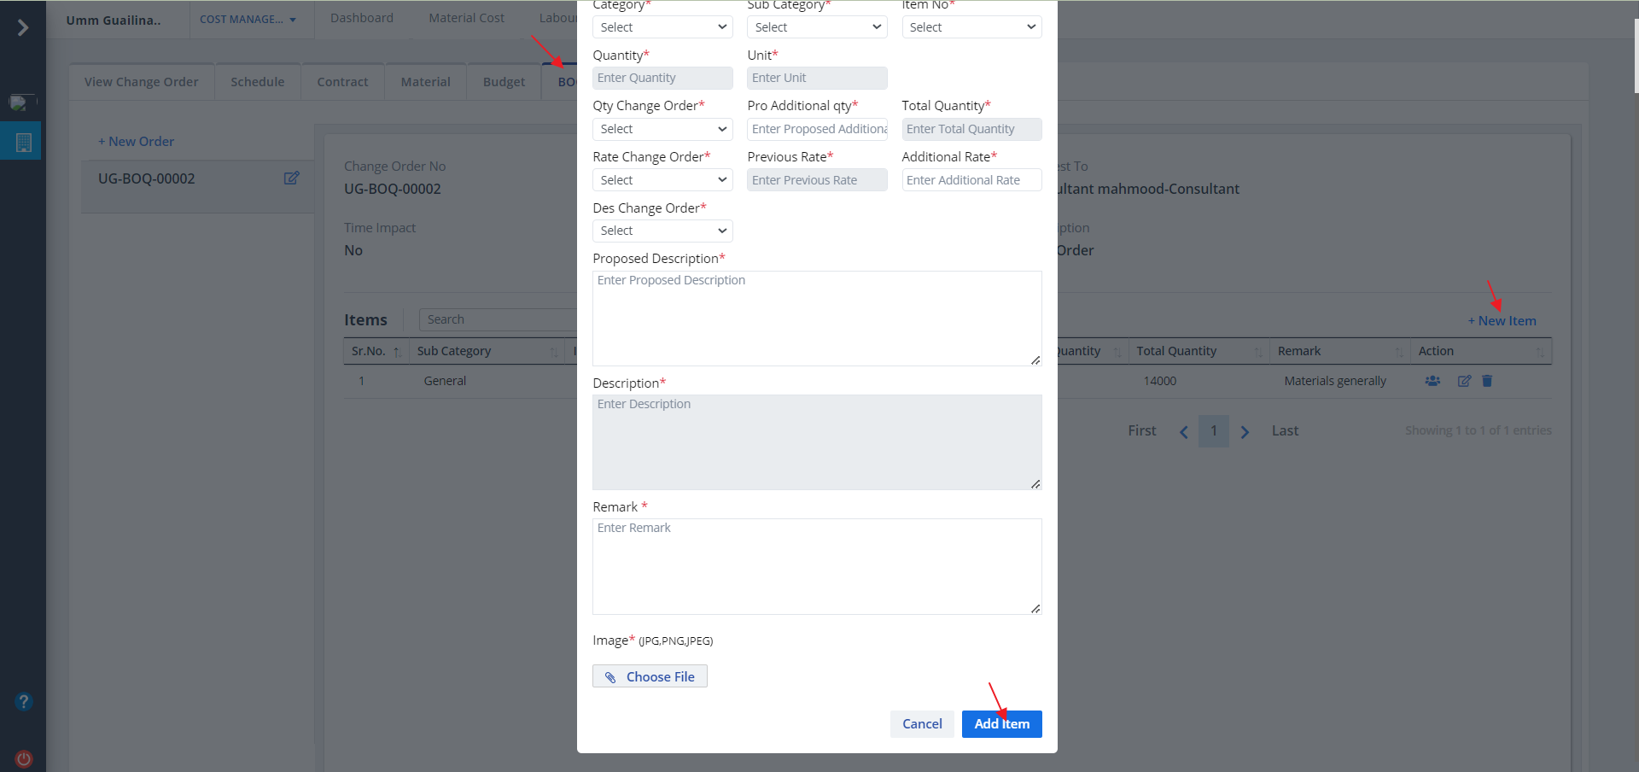Edit order UG-BOQ-00002 pencil icon

tap(291, 178)
